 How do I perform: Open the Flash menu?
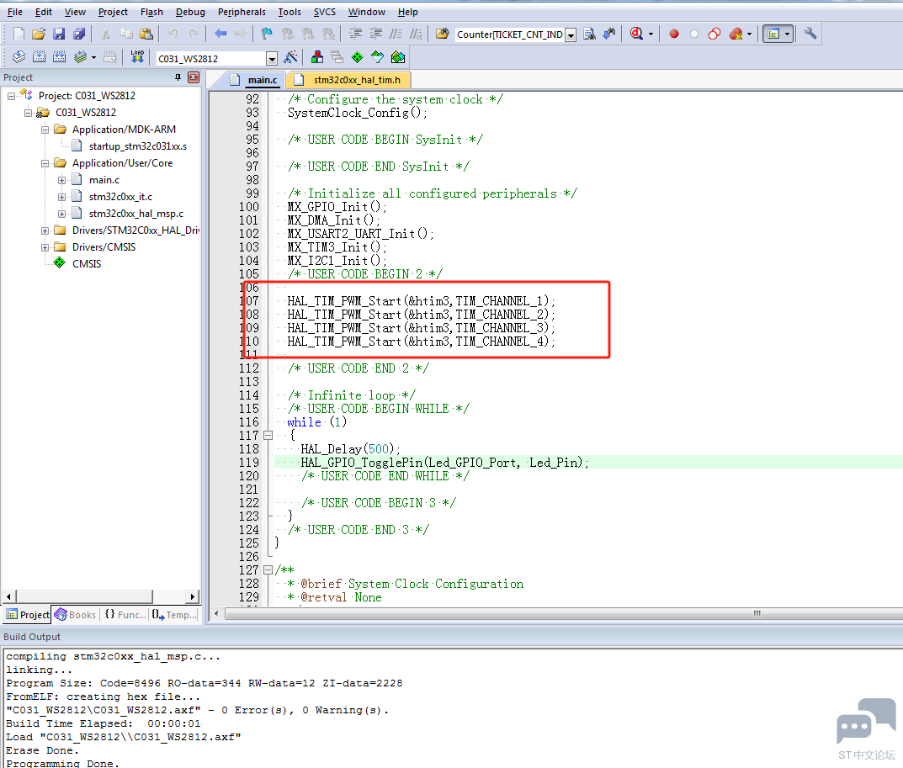tap(151, 12)
